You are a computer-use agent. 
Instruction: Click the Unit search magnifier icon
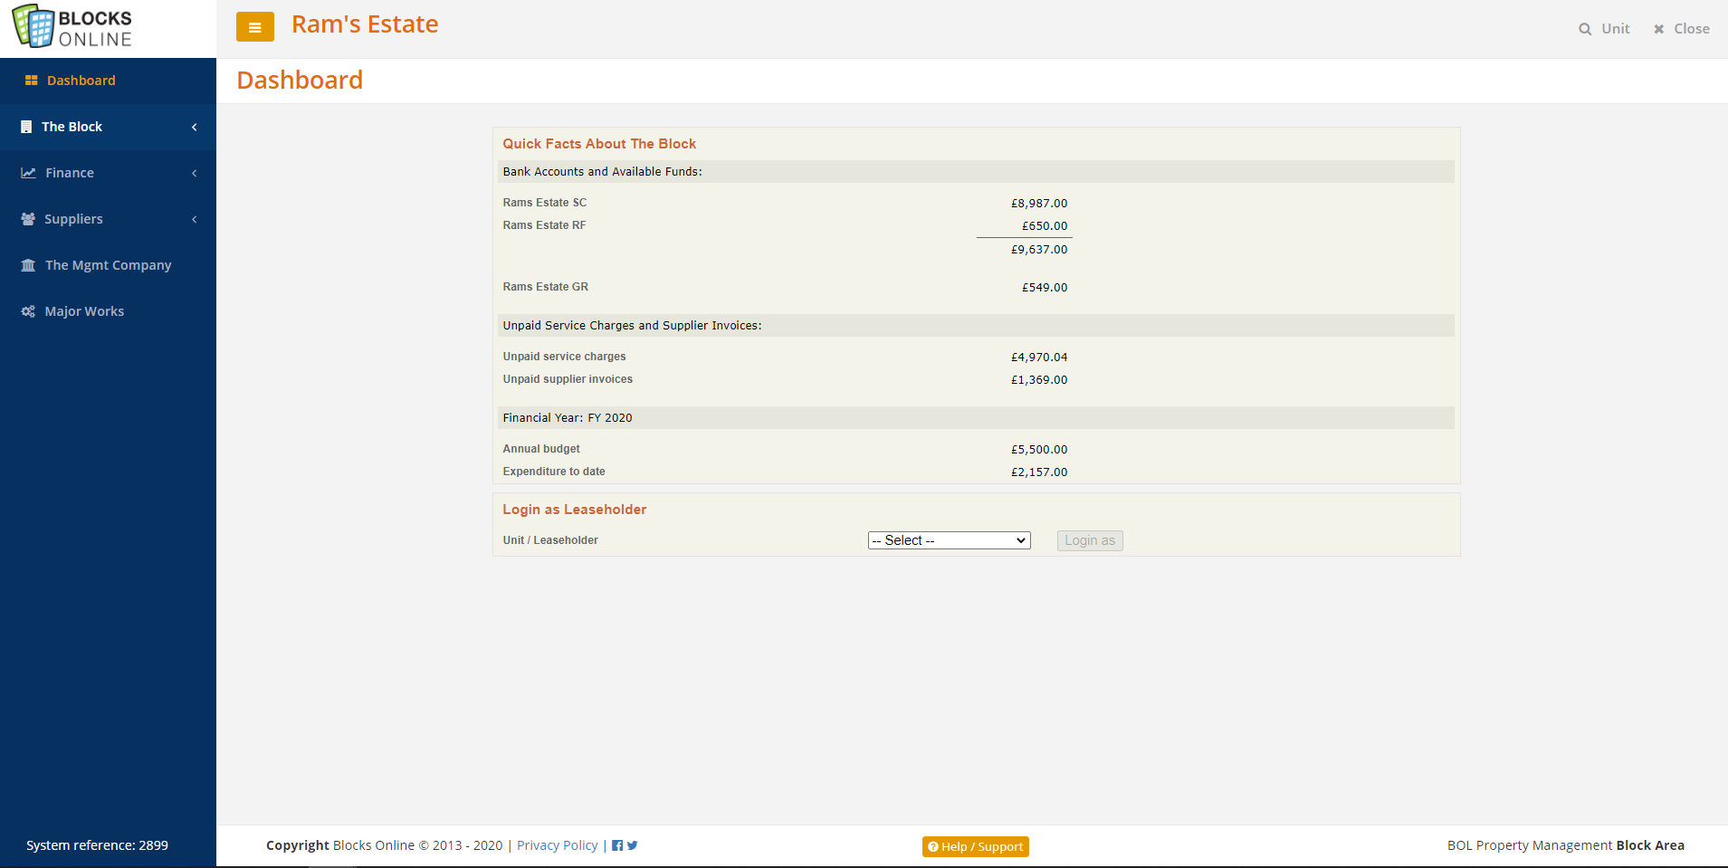[x=1584, y=28]
